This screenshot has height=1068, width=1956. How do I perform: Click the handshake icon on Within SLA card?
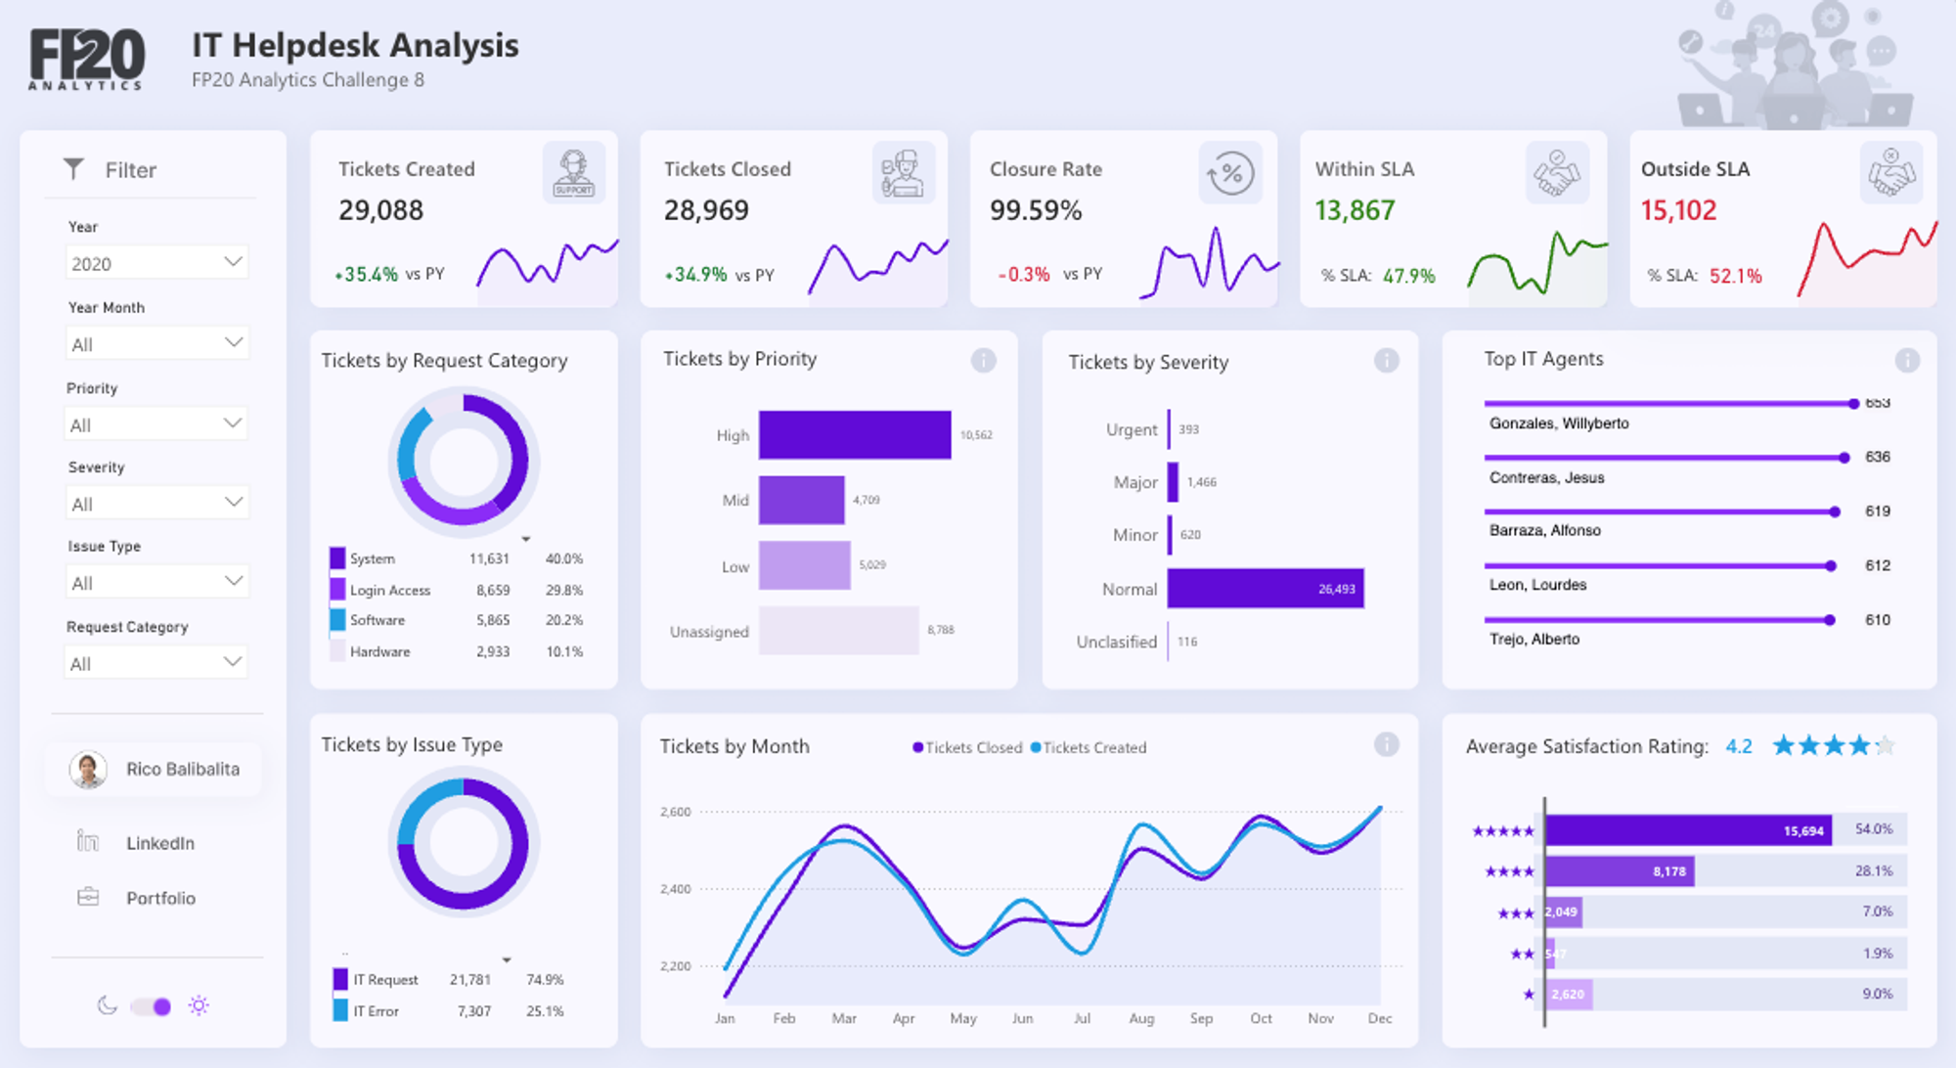pyautogui.click(x=1559, y=172)
